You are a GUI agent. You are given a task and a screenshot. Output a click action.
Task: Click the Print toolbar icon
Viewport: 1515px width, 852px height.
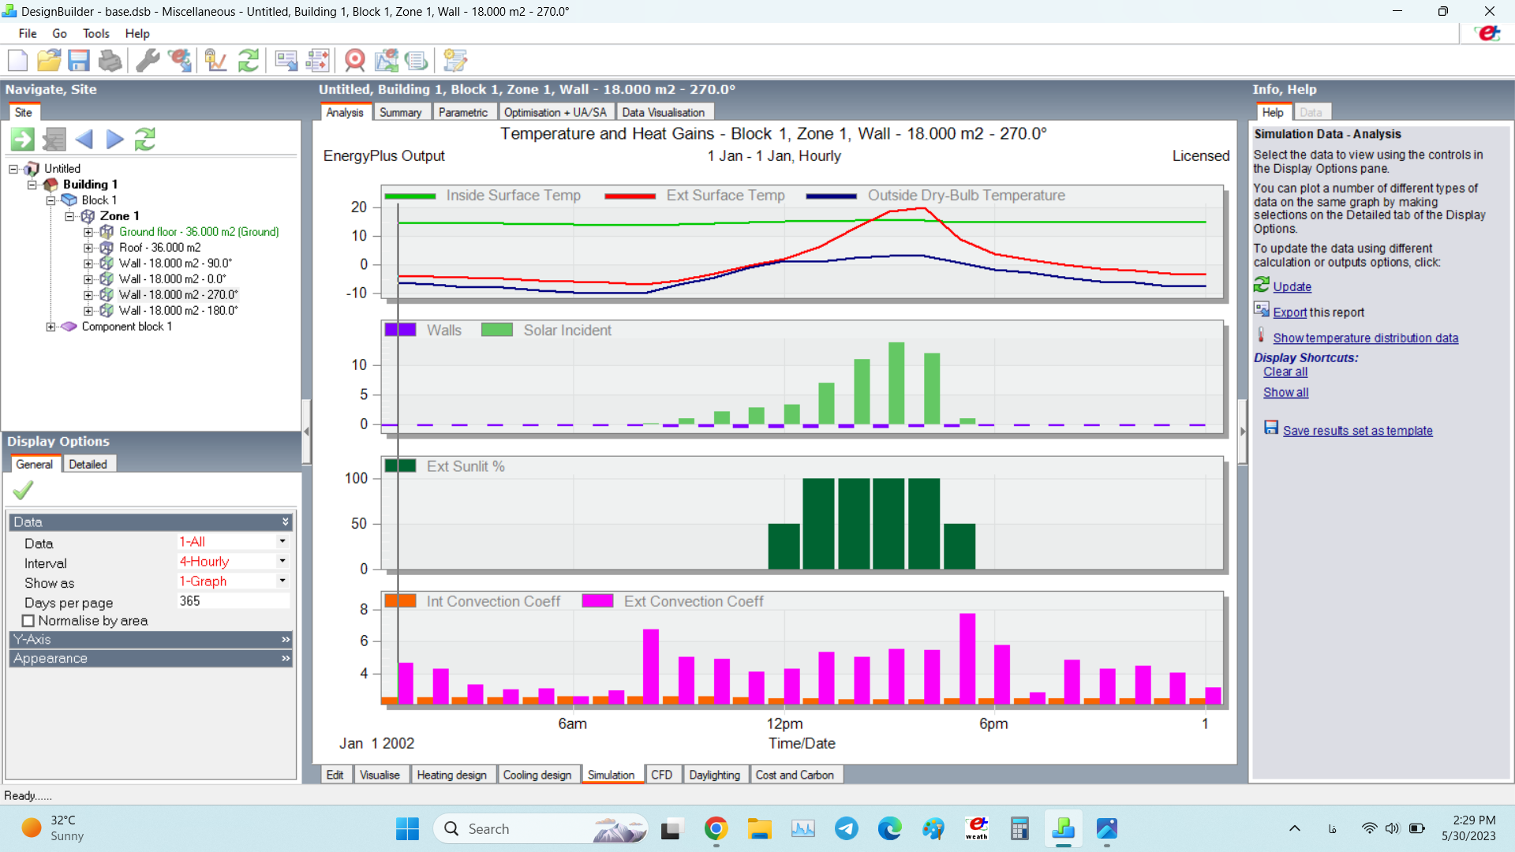pyautogui.click(x=110, y=61)
